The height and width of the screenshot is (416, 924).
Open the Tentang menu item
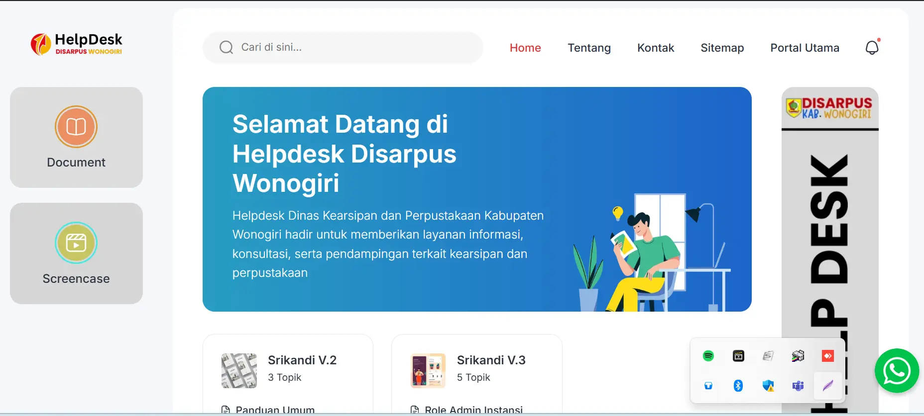[x=589, y=48]
